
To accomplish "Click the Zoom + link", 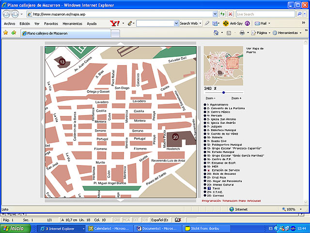I will click(236, 98).
